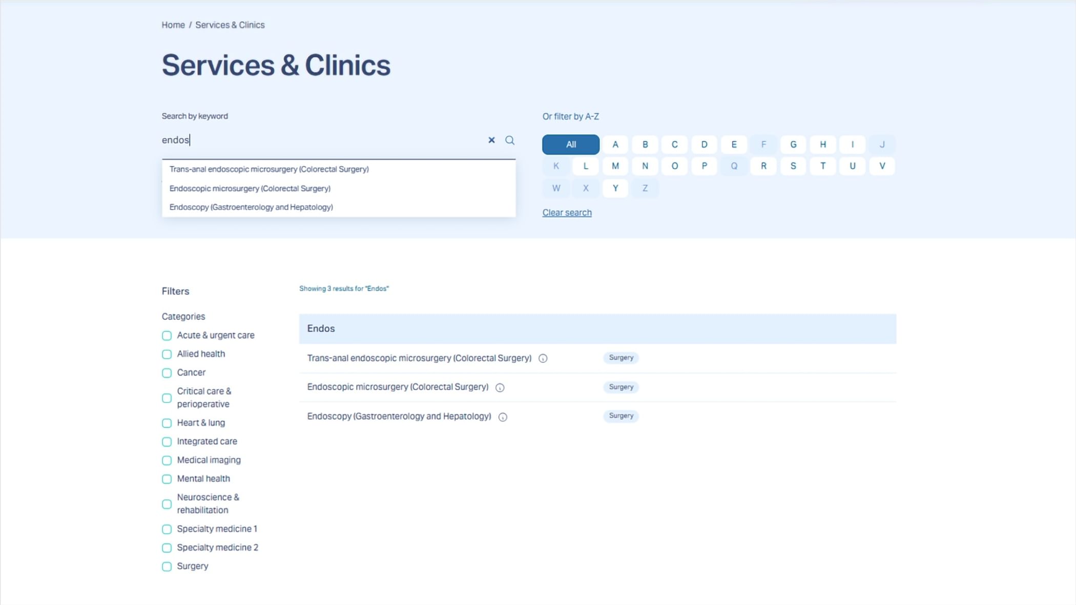Filter services by letter E
The height and width of the screenshot is (605, 1076).
click(x=733, y=144)
